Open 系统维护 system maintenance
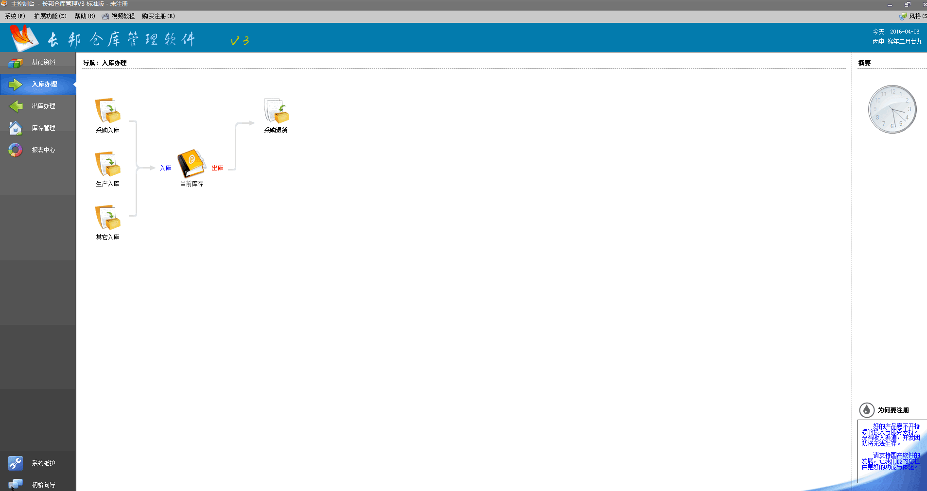 [x=38, y=463]
